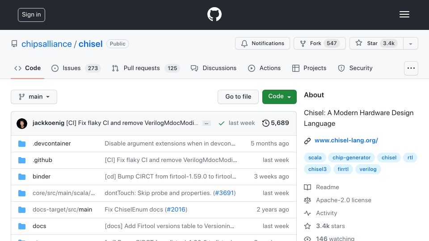Open the hamburger navigation menu

404,14
